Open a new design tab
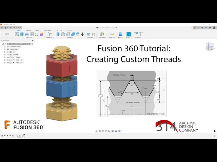The image size is (217, 162). pos(195,28)
